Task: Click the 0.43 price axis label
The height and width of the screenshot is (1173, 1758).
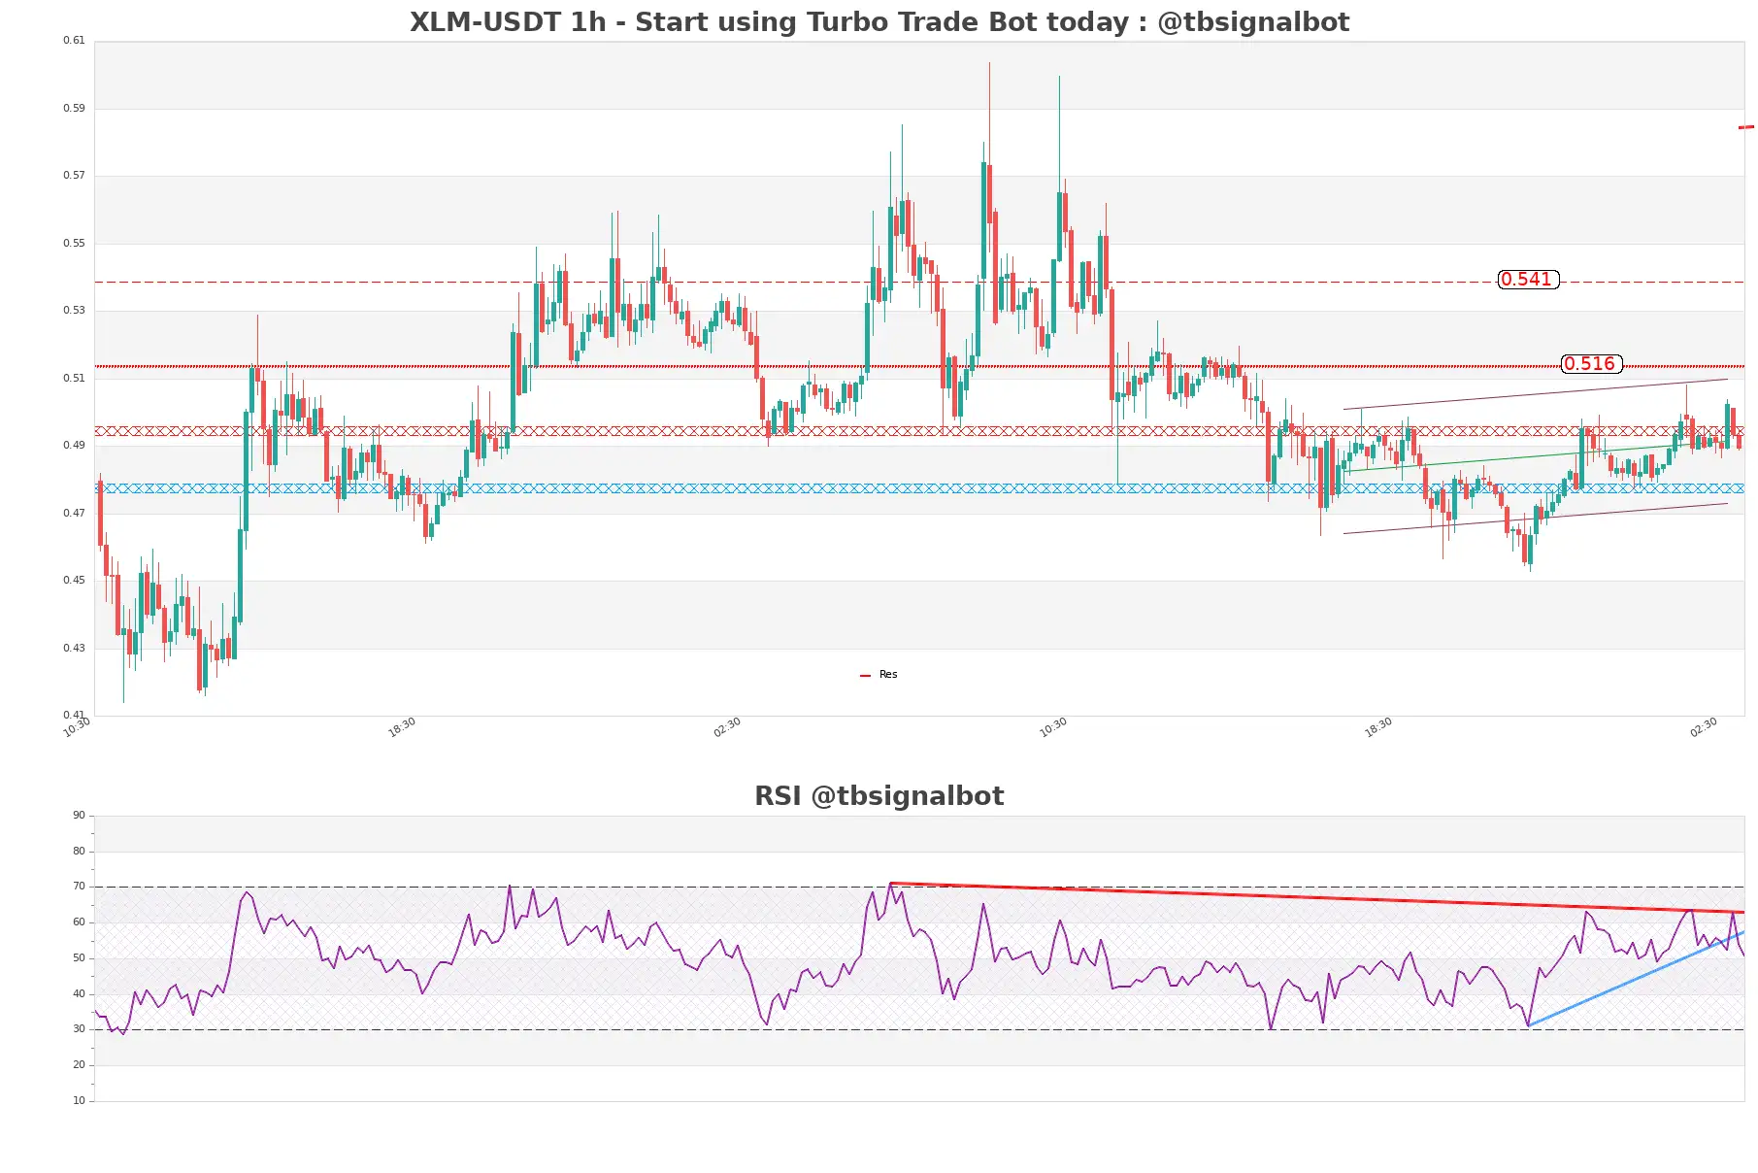Action: 74,649
